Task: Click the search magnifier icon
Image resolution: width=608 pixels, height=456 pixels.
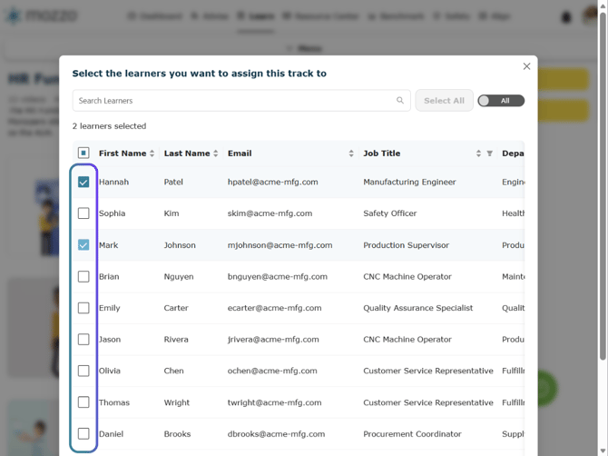Action: 400,101
